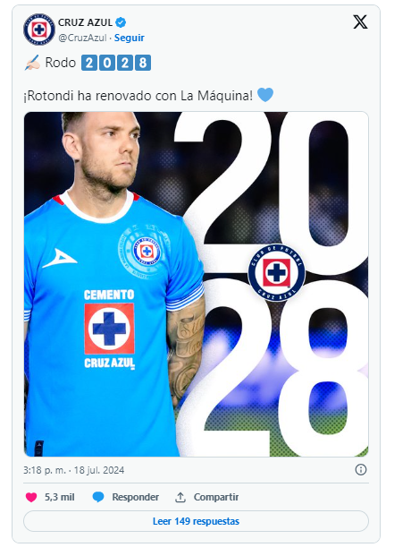Click the Seguir follow link
The height and width of the screenshot is (556, 411).
[x=130, y=38]
